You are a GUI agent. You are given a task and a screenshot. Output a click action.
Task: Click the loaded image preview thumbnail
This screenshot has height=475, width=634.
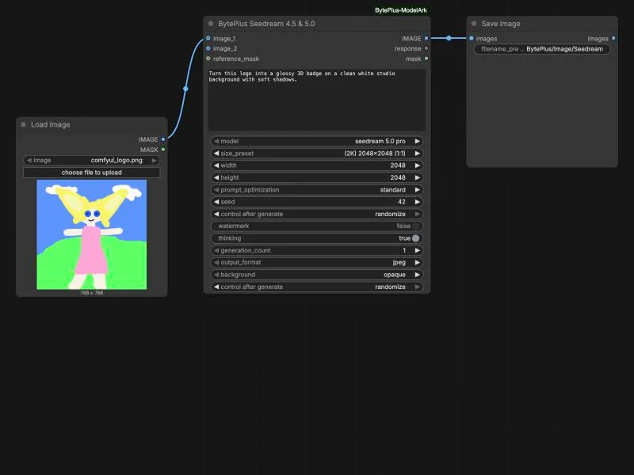coord(92,234)
